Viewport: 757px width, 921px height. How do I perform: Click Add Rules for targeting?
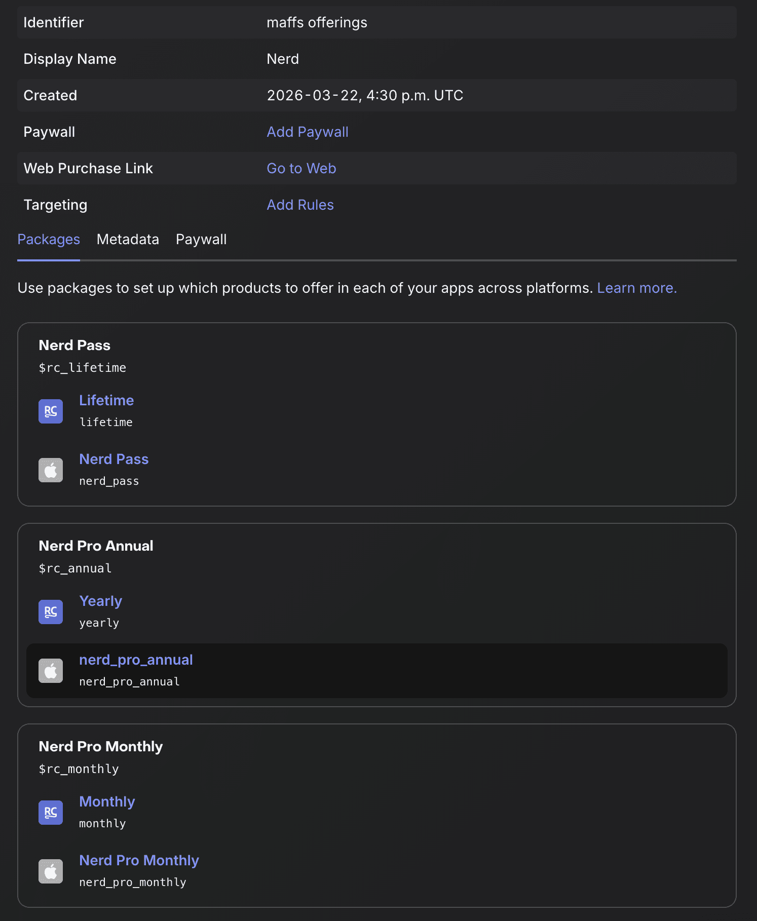[x=299, y=205]
